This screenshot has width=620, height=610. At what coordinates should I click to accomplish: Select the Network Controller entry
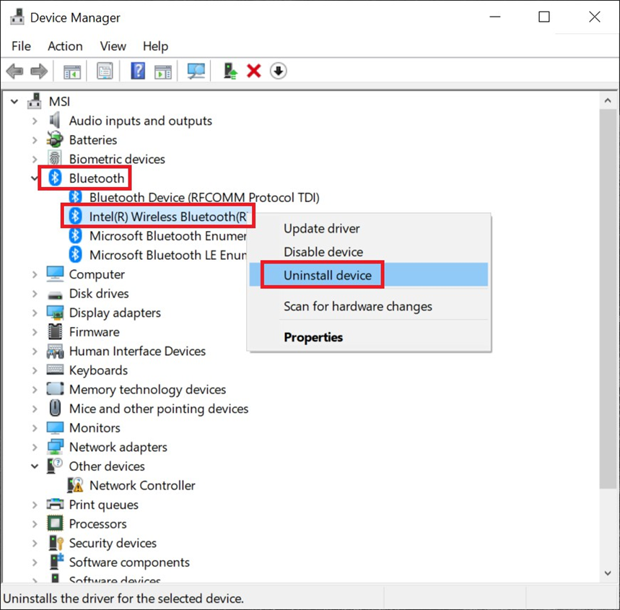click(142, 485)
